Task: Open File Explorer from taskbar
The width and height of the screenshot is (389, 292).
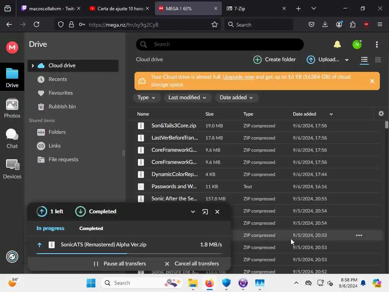Action: (193, 283)
